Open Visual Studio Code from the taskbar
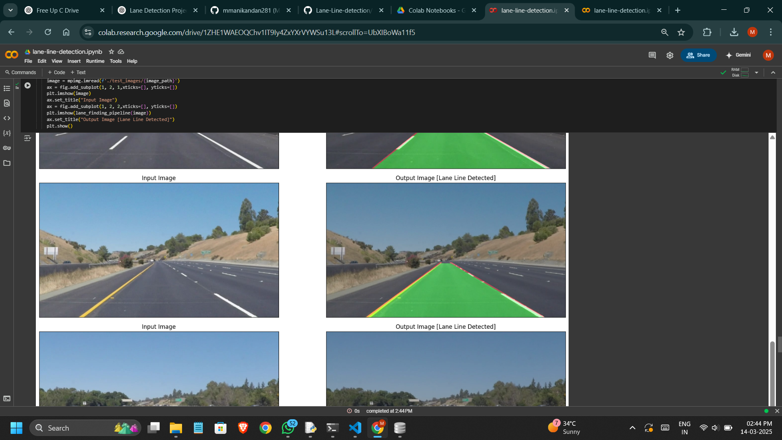The width and height of the screenshot is (782, 440). coord(355,428)
